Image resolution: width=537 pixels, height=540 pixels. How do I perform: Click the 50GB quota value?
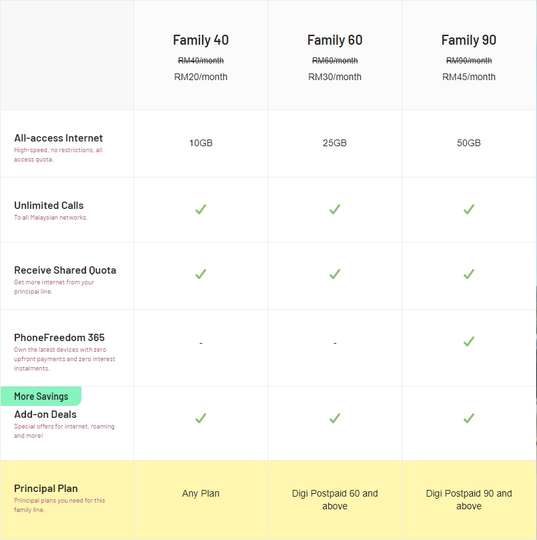[x=469, y=143]
